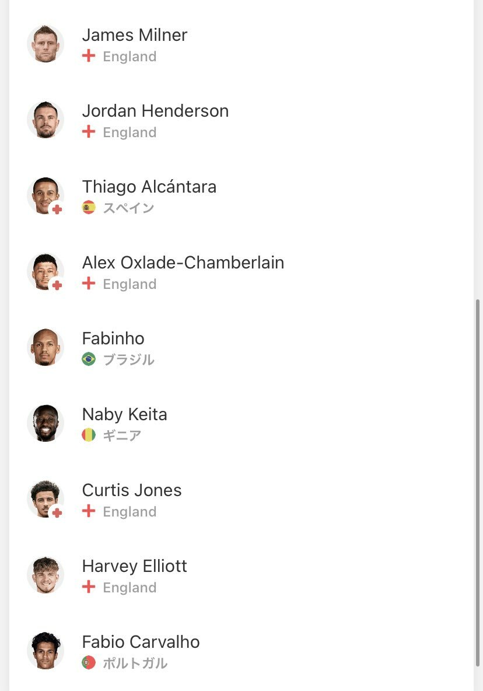Select the injury badge on Thiago Alcántara's avatar
483x691 pixels.
(x=57, y=210)
